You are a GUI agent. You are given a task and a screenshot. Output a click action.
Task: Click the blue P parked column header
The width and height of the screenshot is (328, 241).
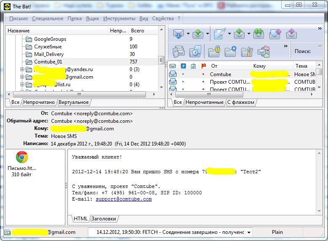pos(183,66)
